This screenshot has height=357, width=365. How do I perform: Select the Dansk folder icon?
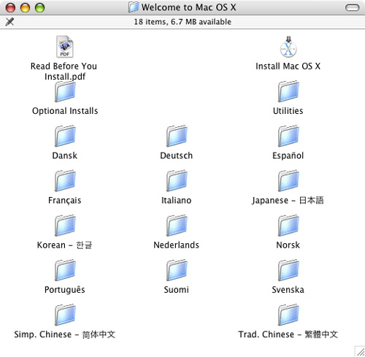[65, 136]
